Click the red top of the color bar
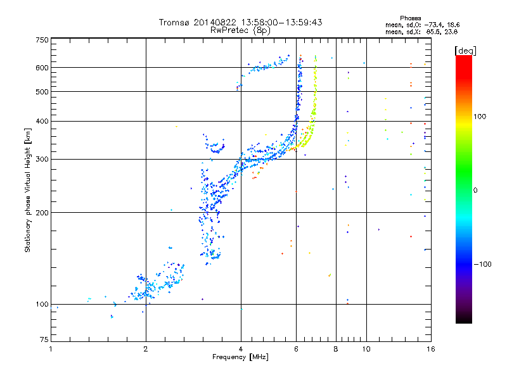 (x=464, y=65)
